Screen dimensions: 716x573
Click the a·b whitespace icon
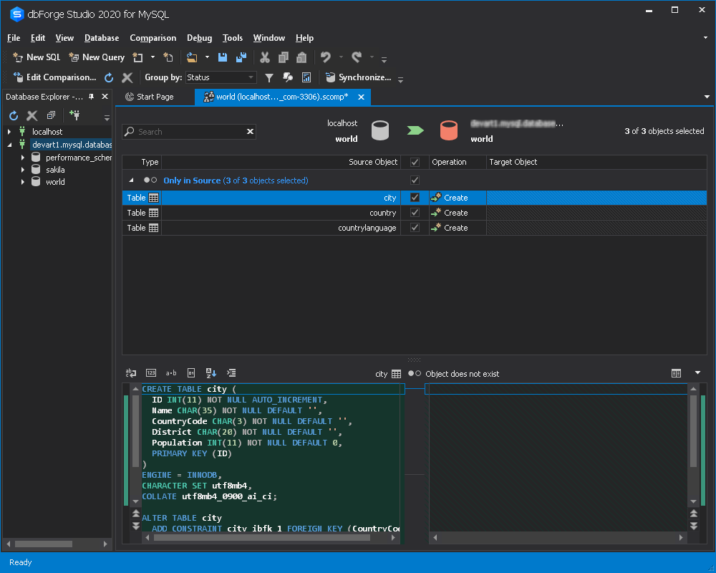[171, 373]
